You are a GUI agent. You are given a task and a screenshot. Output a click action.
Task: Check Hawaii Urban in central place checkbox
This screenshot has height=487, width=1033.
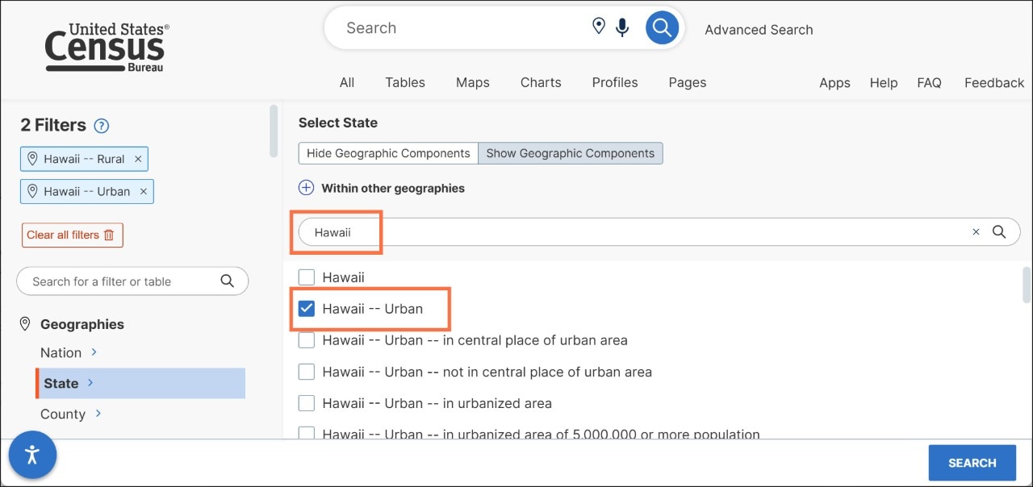click(307, 340)
